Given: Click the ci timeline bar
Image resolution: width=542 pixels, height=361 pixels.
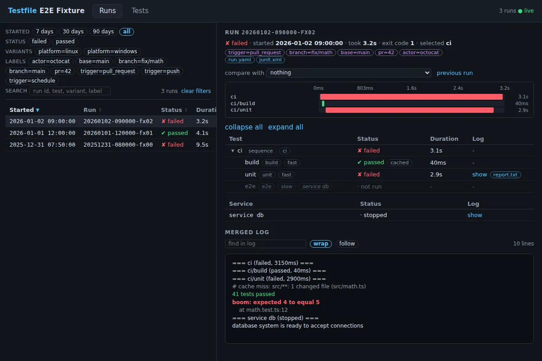Looking at the screenshot, I should pyautogui.click(x=411, y=97).
